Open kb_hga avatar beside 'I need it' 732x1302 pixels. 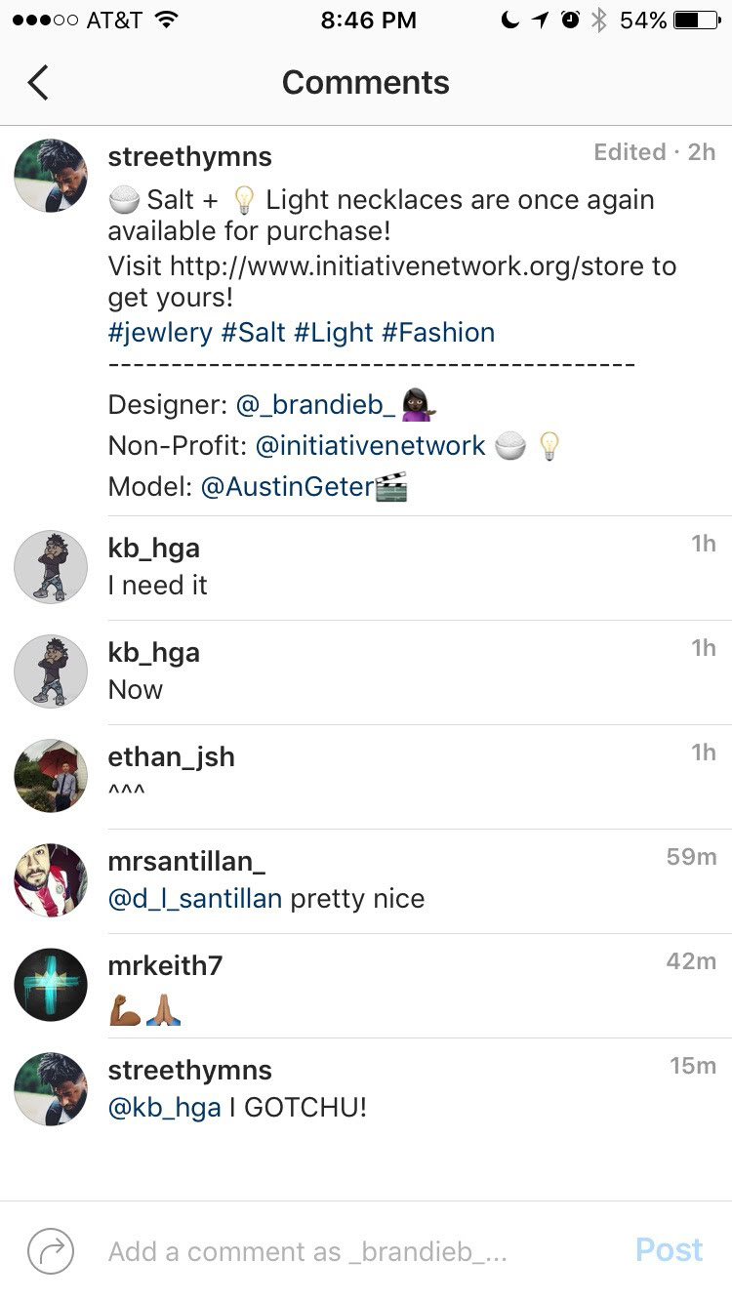(x=51, y=567)
